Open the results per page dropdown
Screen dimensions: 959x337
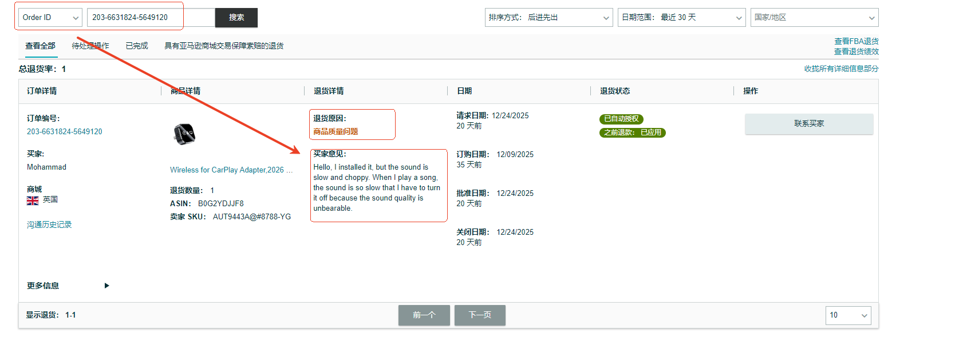848,315
